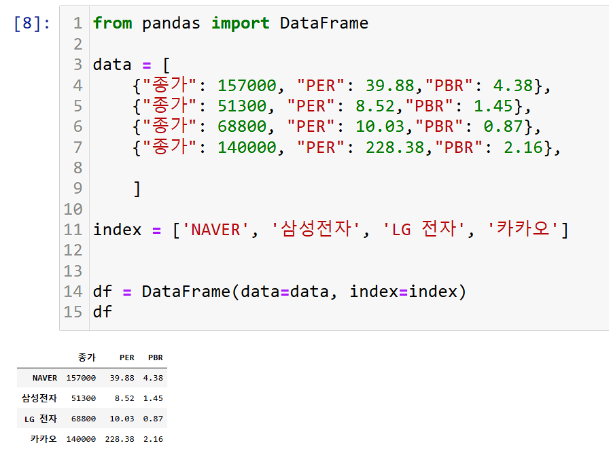The width and height of the screenshot is (609, 454).
Task: Click output cell 2.16 in 카카오 row
Action: pyautogui.click(x=153, y=439)
